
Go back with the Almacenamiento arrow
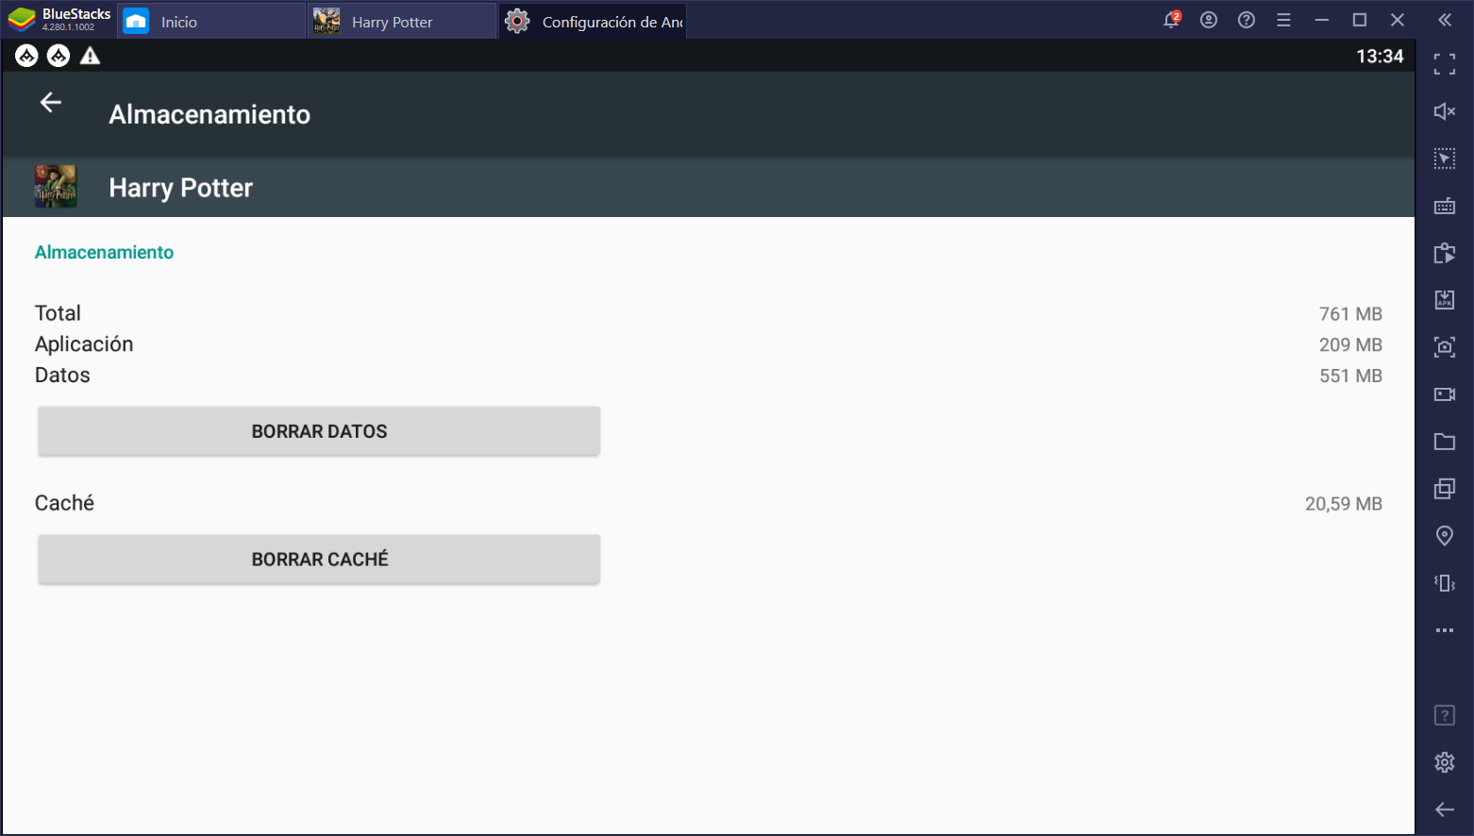[x=51, y=103]
